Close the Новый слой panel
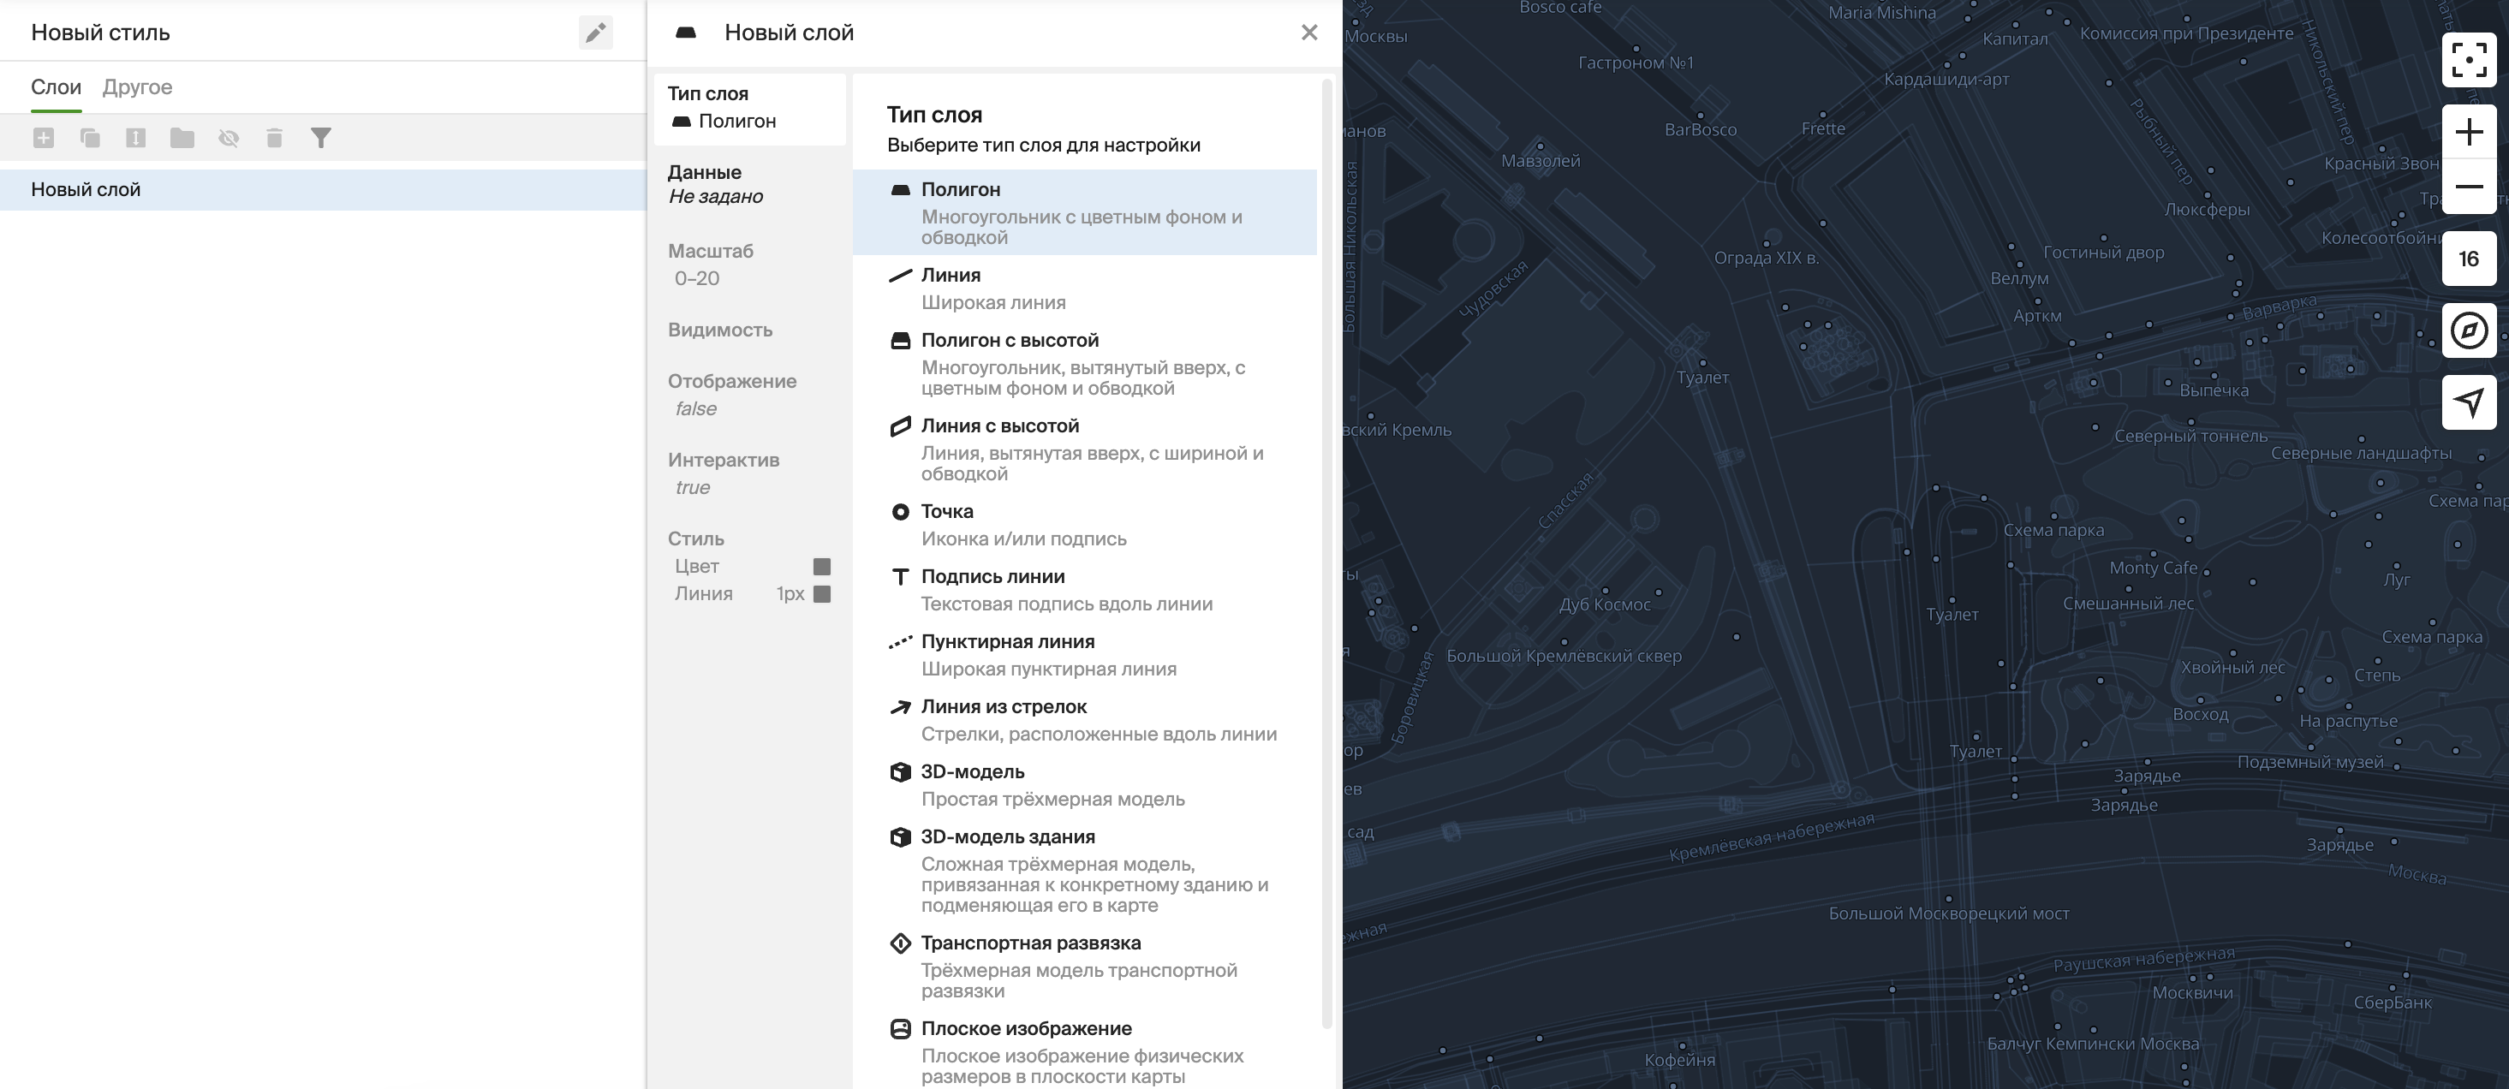This screenshot has width=2509, height=1089. point(1308,33)
